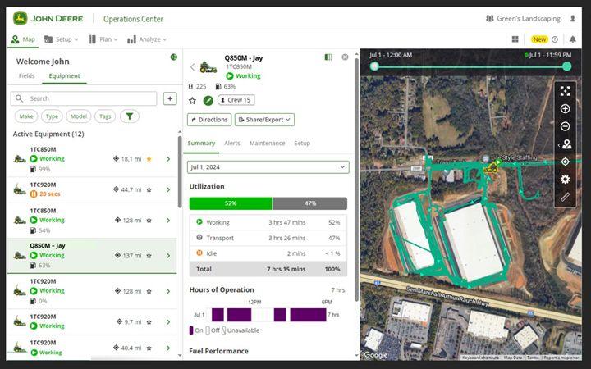Open Green's Landscaping organization selector
Screen dimensions: 591x369
coord(523,18)
